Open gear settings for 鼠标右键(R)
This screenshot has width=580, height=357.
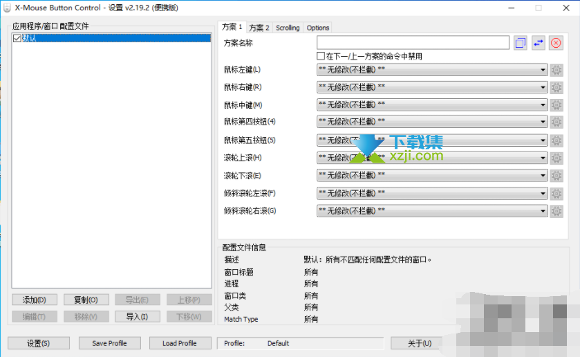[556, 87]
